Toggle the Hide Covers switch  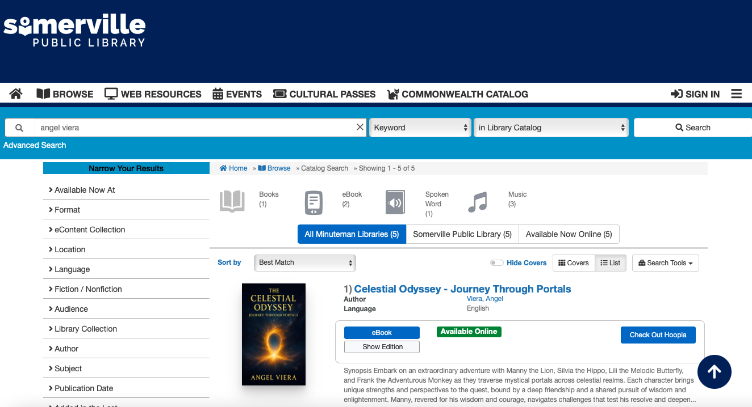497,263
